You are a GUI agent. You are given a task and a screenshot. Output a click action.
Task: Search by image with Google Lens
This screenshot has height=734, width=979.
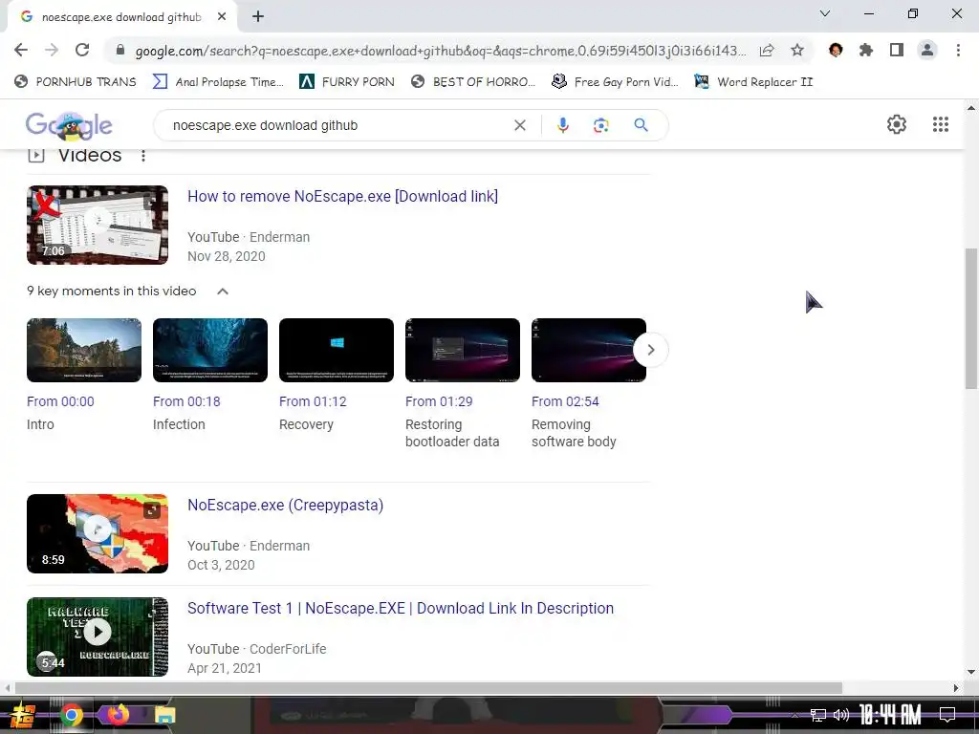tap(600, 125)
